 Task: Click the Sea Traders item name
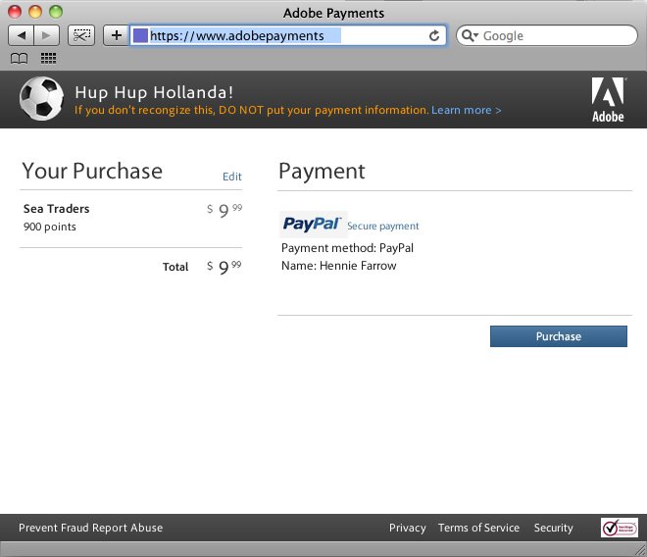click(x=57, y=209)
